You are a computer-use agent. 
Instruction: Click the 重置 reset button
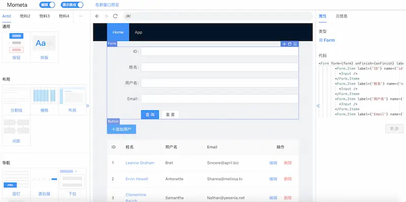[171, 114]
